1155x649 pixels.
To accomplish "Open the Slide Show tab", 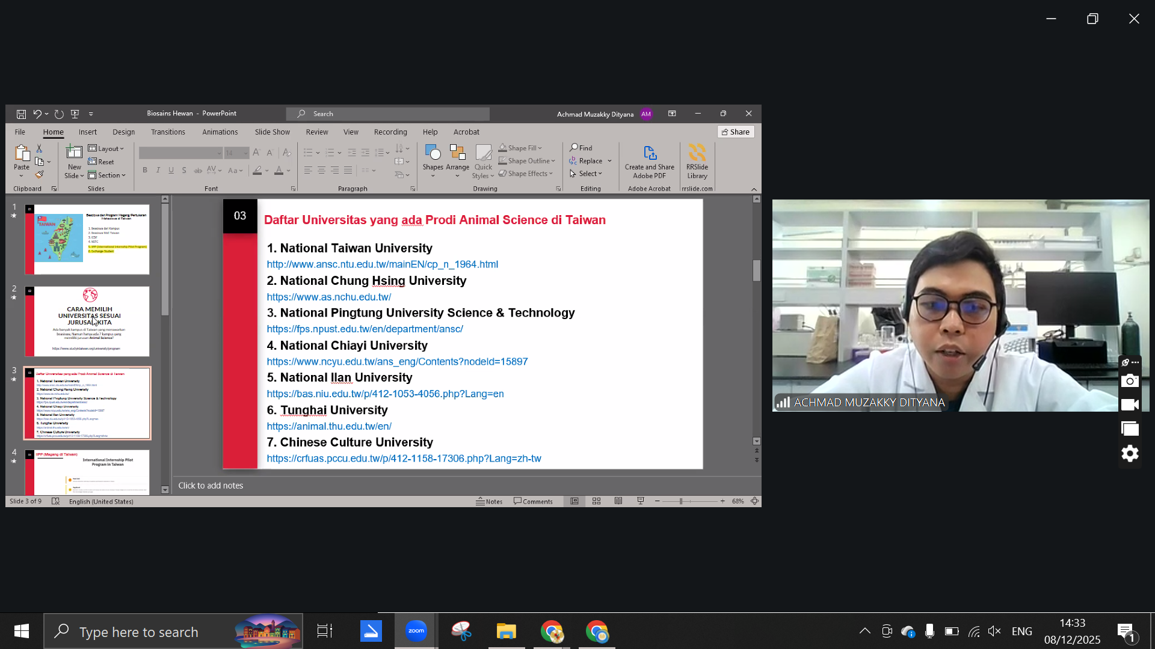I will (272, 132).
